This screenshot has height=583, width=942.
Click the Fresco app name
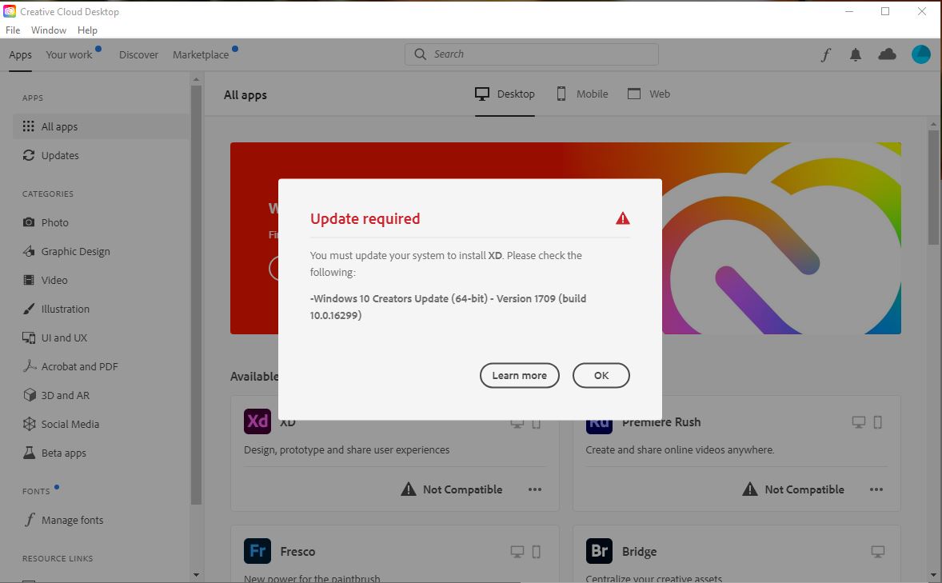pos(297,552)
